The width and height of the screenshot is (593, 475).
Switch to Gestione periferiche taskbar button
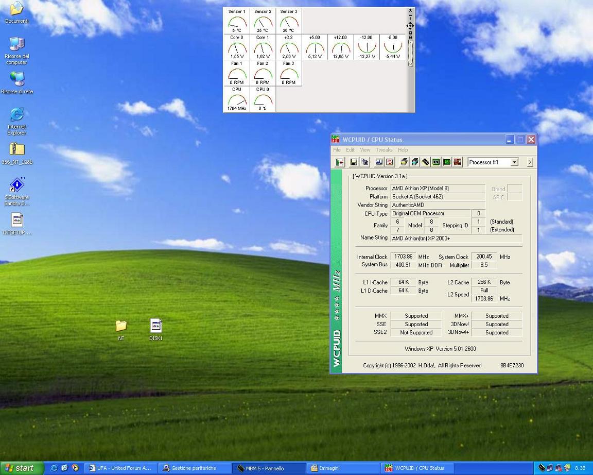194,468
